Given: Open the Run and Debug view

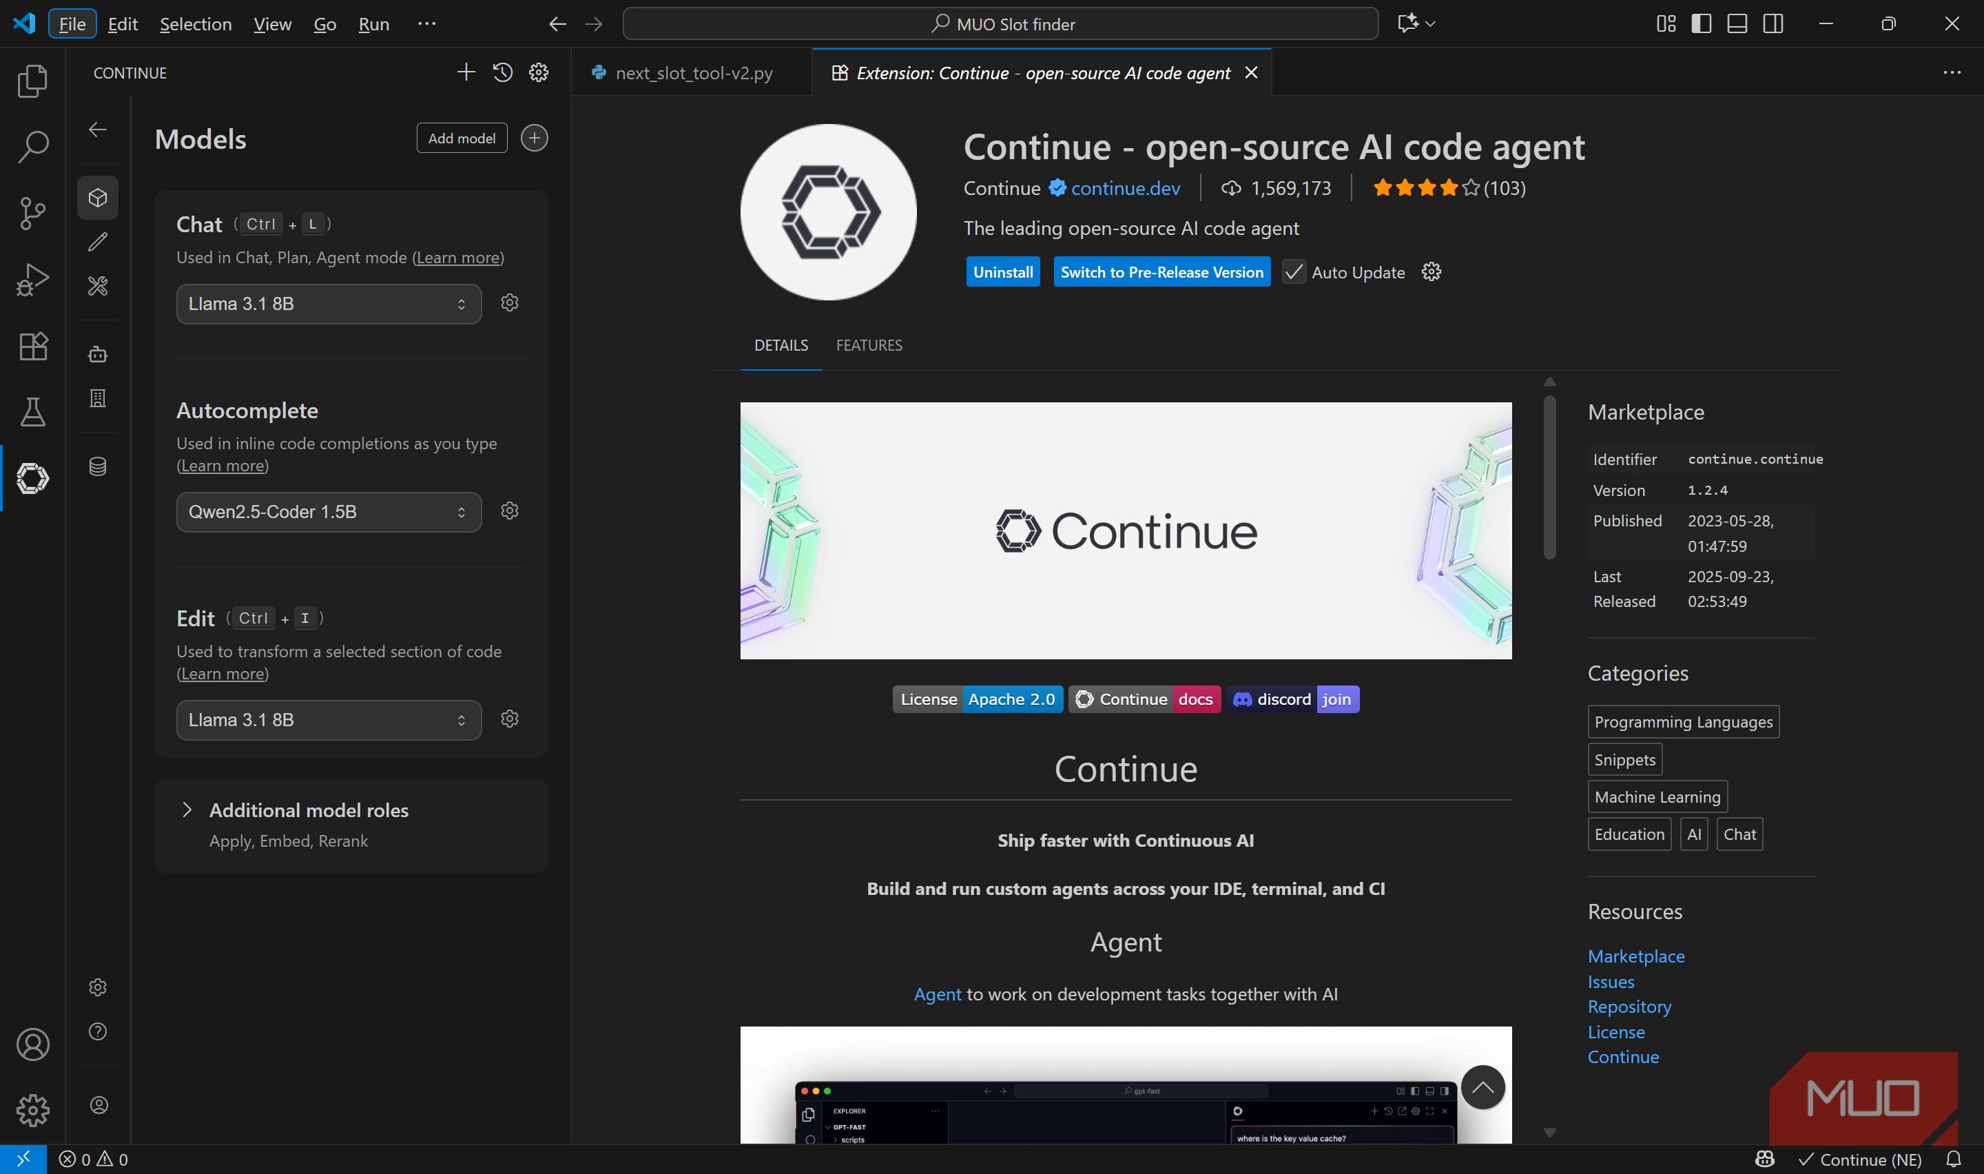Looking at the screenshot, I should pos(32,279).
